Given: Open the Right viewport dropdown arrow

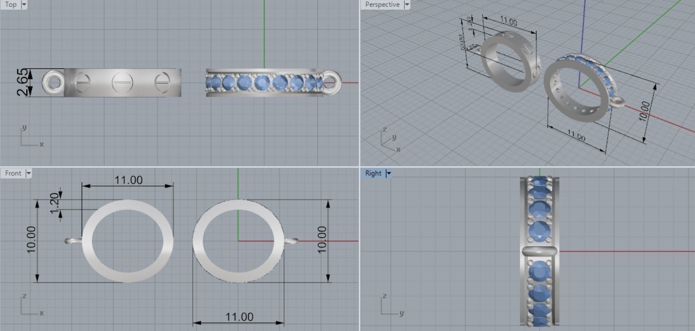Looking at the screenshot, I should pos(389,173).
